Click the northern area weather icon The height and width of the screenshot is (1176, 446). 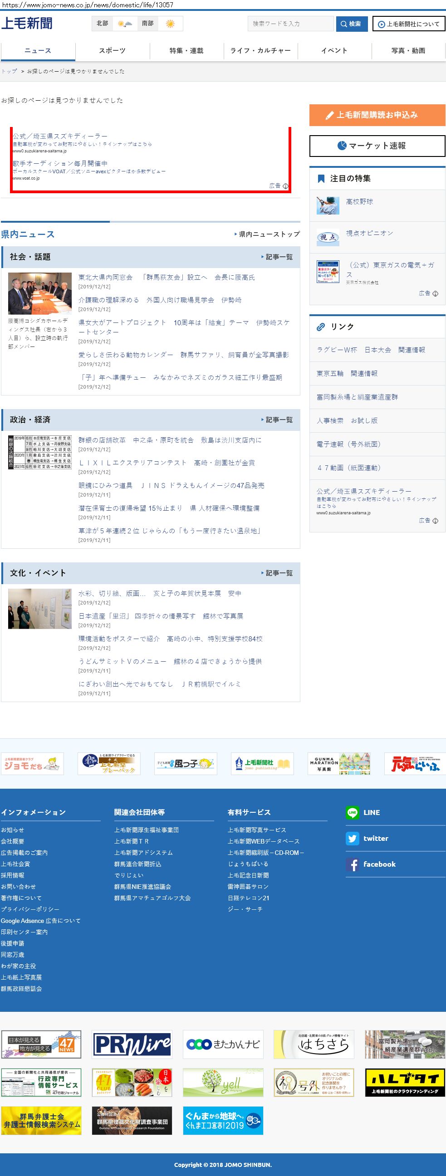point(125,24)
